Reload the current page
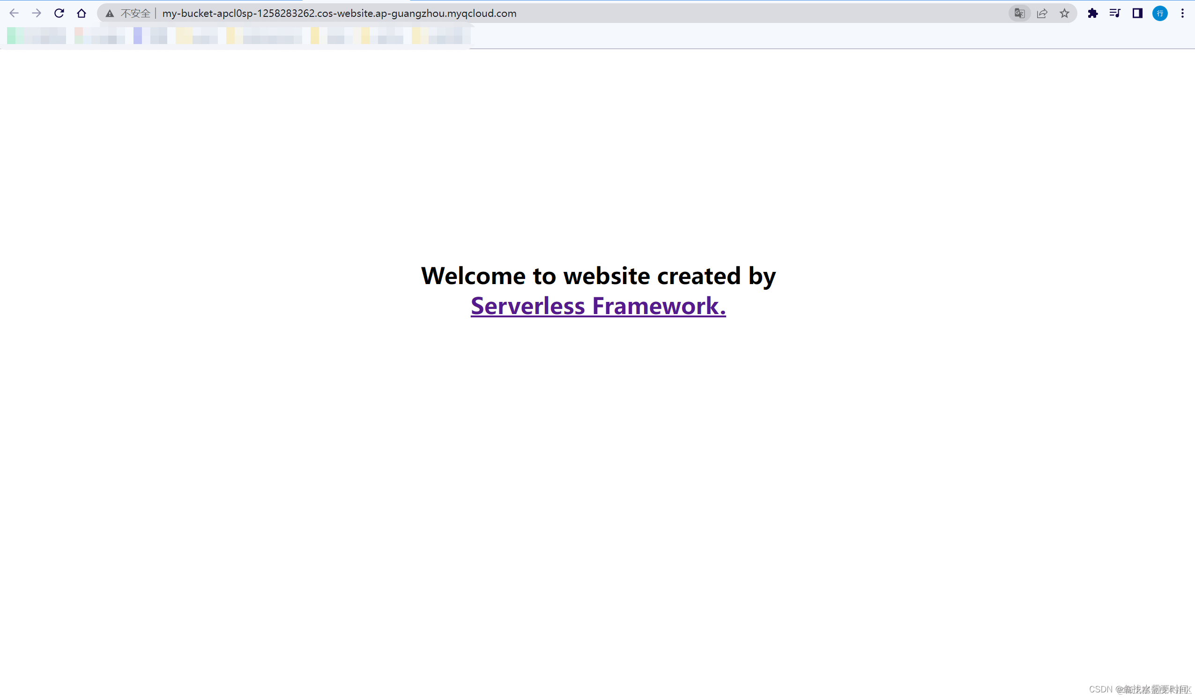The width and height of the screenshot is (1195, 698). click(59, 13)
